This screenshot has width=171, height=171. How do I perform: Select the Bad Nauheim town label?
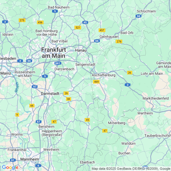coord(58,7)
